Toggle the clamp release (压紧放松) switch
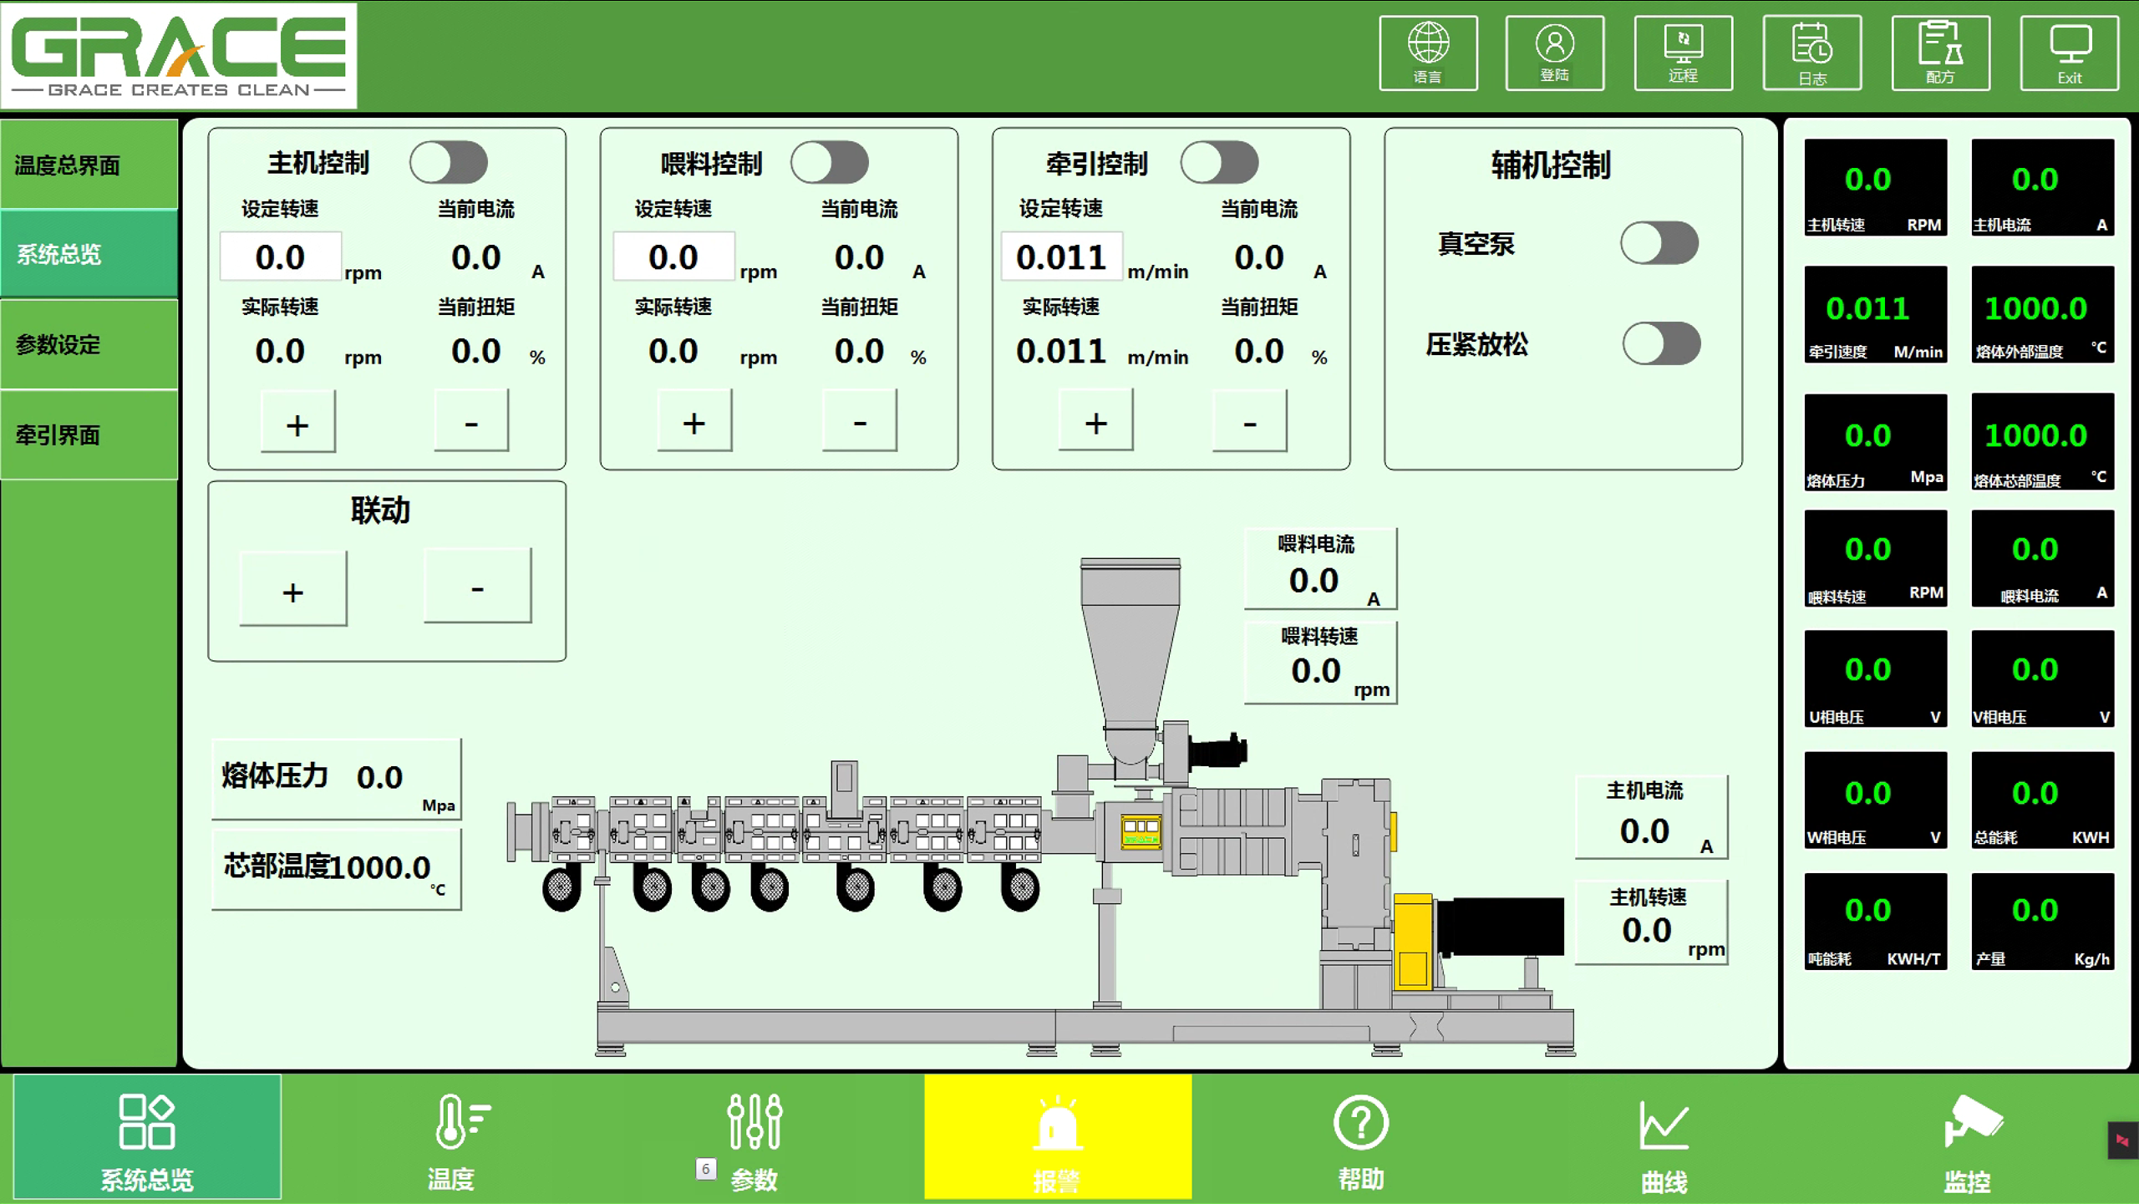The height and width of the screenshot is (1204, 2139). pos(1660,343)
